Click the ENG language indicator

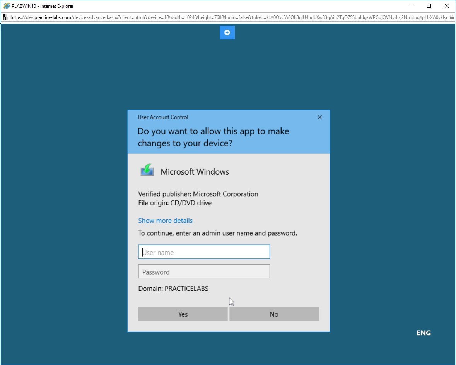click(424, 333)
